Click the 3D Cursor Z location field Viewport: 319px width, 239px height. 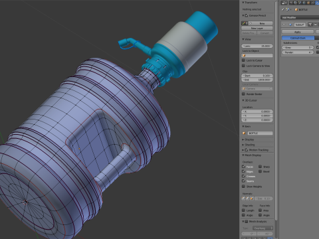coord(257,120)
